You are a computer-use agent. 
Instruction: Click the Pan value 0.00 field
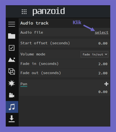[103, 92]
